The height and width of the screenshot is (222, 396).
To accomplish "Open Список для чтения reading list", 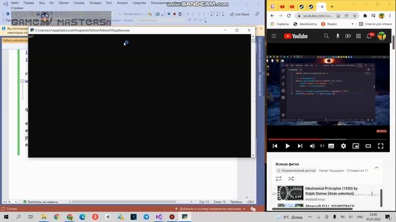I will (x=376, y=24).
